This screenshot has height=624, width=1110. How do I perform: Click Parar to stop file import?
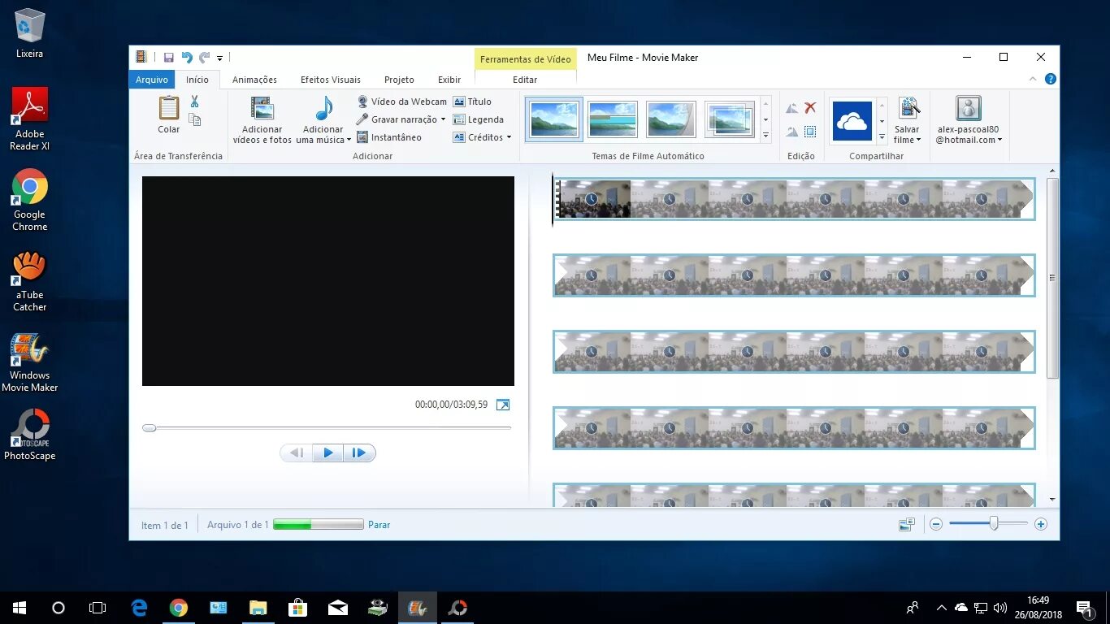pos(379,525)
